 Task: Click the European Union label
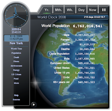[x=60, y=63]
